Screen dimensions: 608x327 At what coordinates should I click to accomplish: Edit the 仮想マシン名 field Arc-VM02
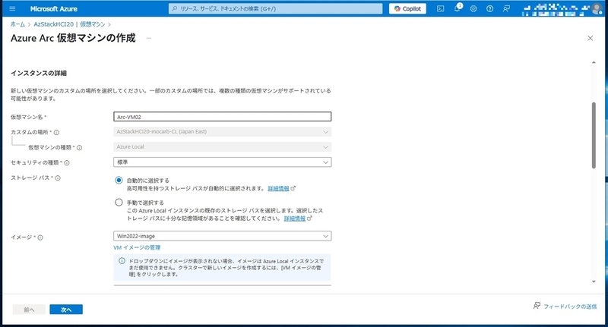(x=222, y=117)
